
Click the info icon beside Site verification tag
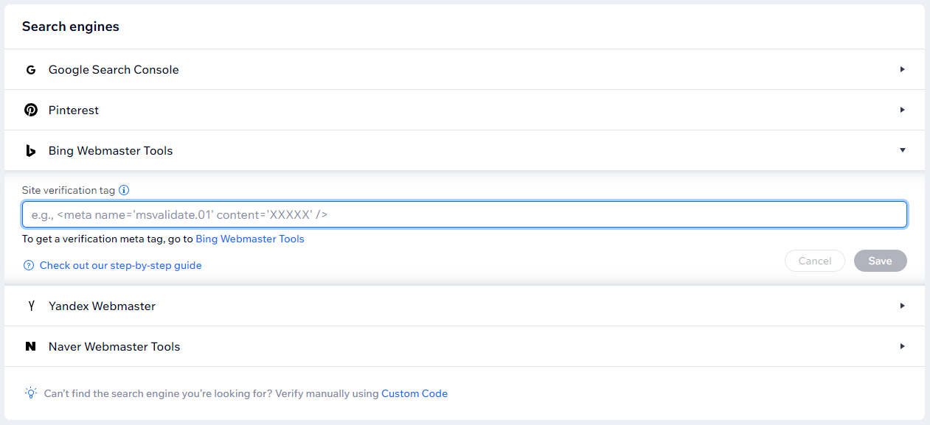click(x=124, y=190)
